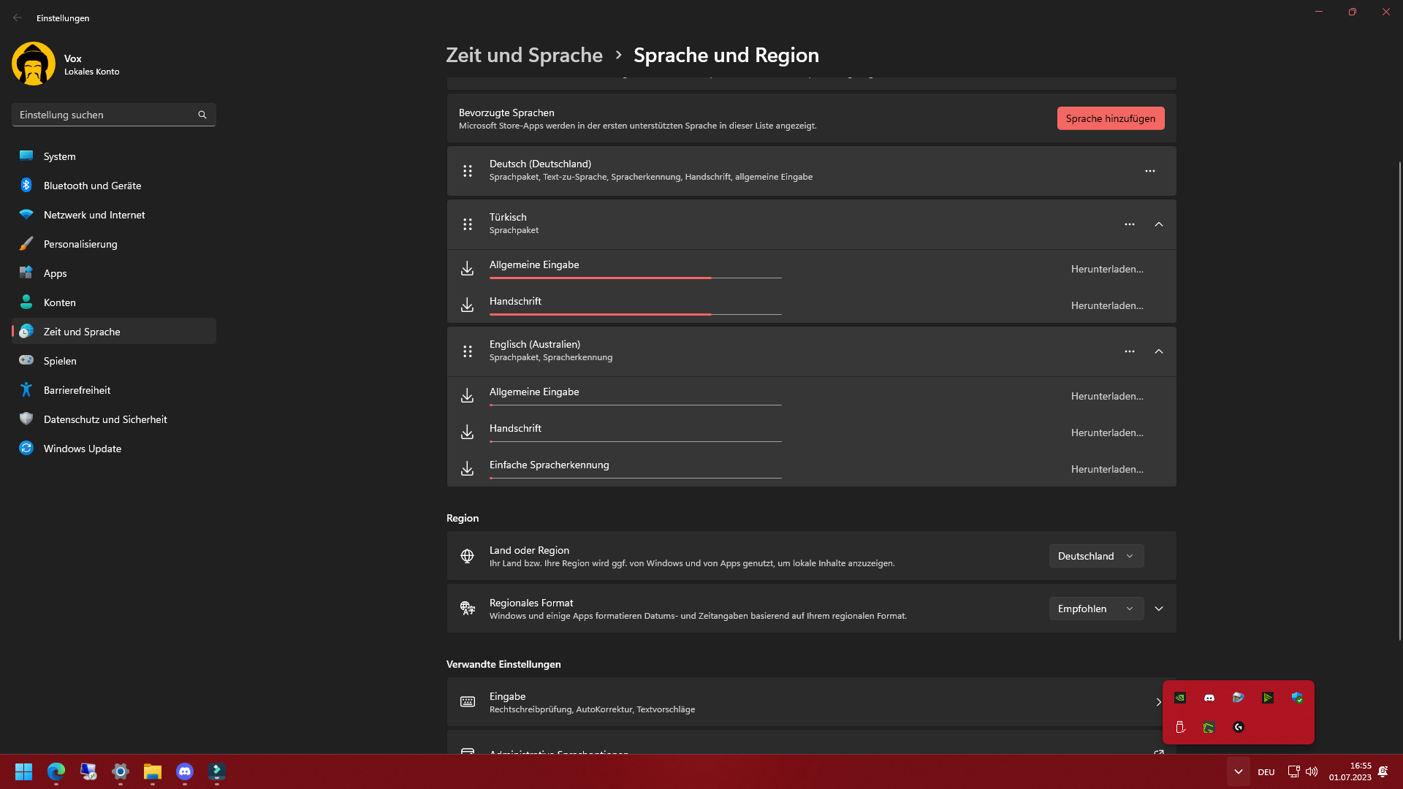Collapse the Englisch (Australien) section
This screenshot has width=1403, height=789.
1159,351
